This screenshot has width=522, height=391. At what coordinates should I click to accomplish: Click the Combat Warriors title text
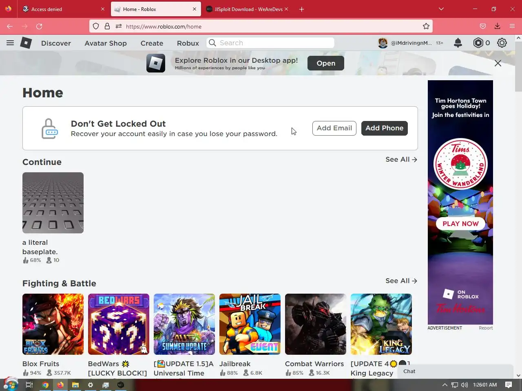pos(314,364)
